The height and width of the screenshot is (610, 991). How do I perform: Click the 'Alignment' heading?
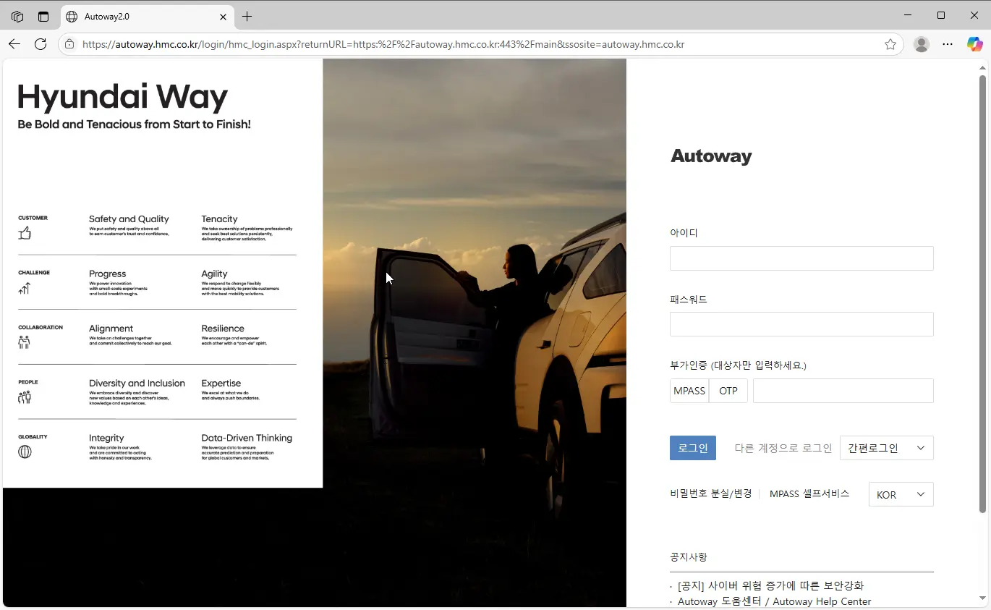pyautogui.click(x=111, y=329)
